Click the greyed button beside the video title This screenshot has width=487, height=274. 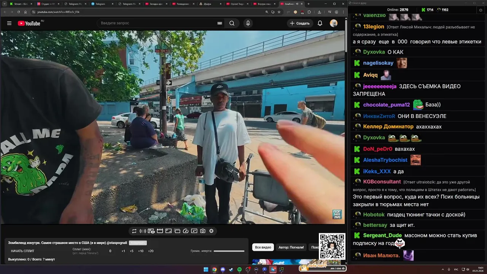pos(138,243)
